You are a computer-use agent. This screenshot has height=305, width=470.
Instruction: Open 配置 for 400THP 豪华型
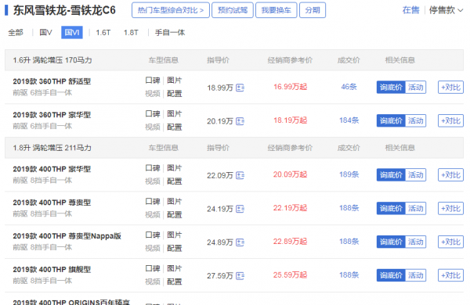(175, 181)
